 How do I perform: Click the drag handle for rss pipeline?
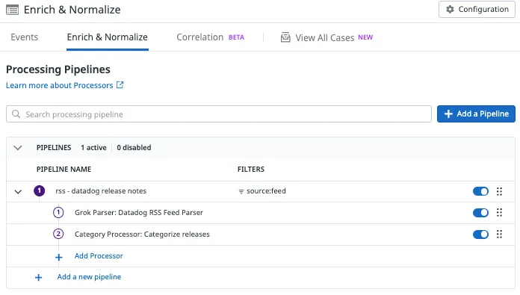click(499, 191)
